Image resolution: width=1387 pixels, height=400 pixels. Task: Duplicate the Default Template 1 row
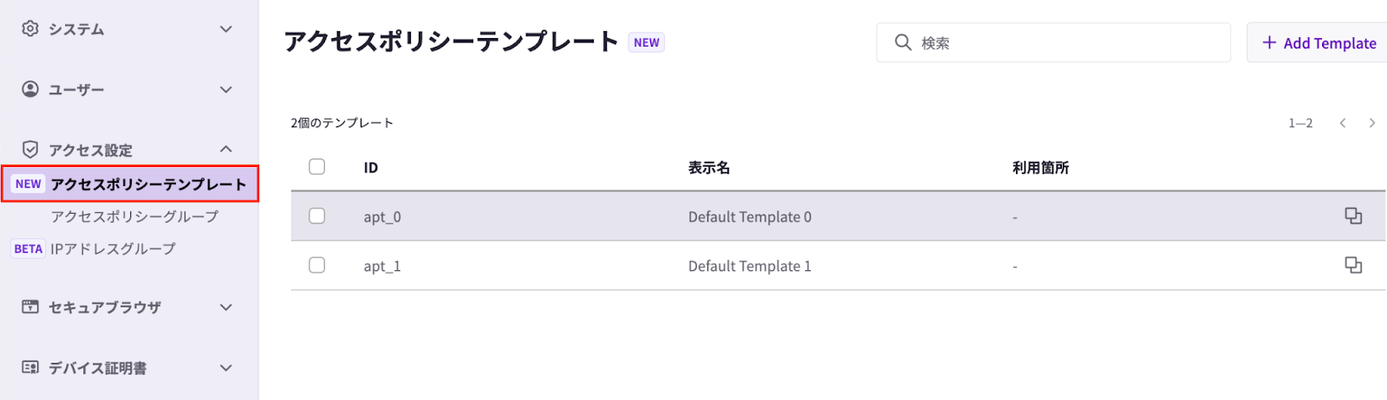click(x=1352, y=265)
